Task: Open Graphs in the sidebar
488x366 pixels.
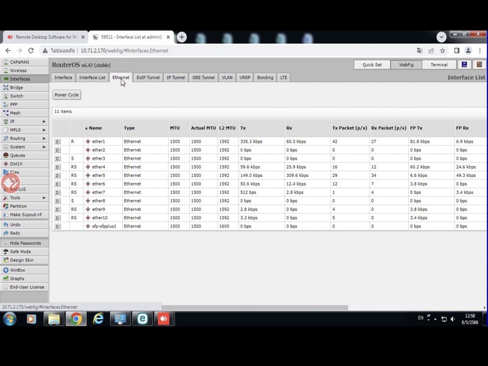Action: [x=24, y=279]
